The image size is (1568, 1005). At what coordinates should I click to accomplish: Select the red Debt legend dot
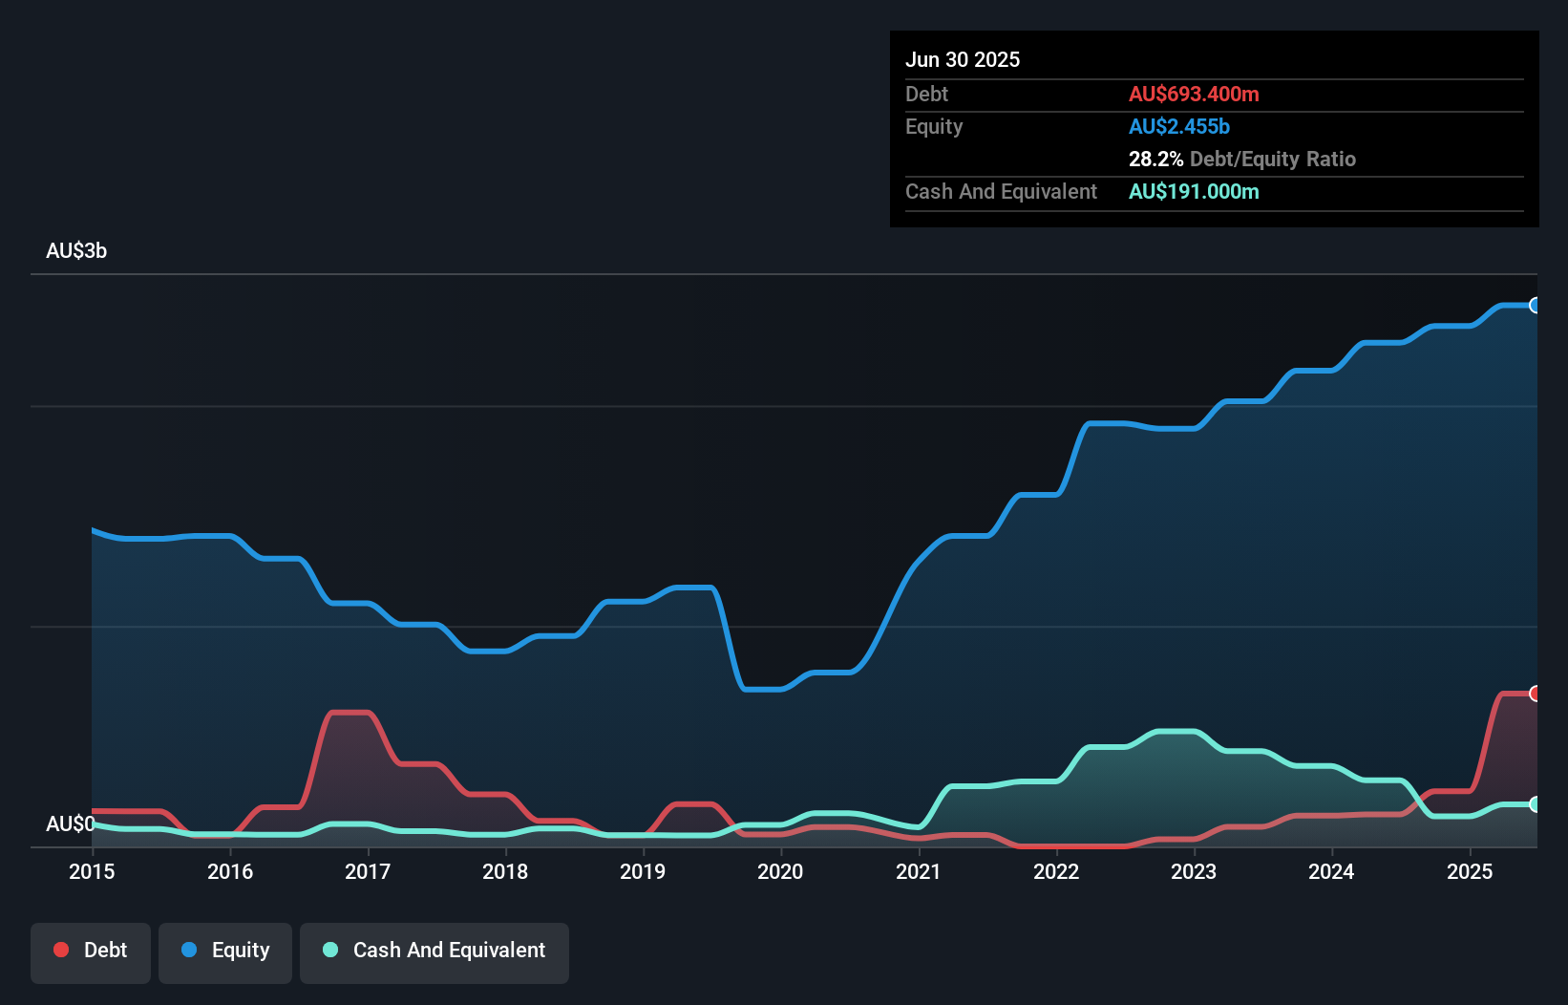[60, 950]
